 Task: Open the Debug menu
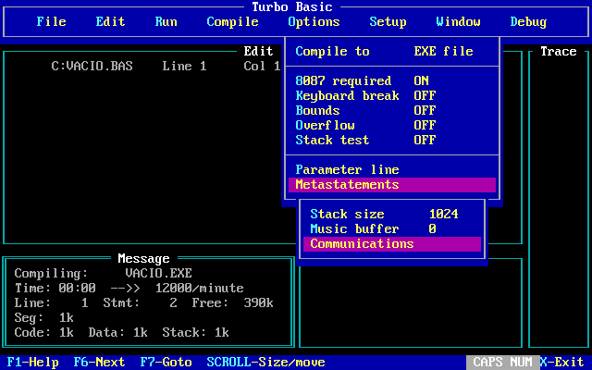point(528,21)
